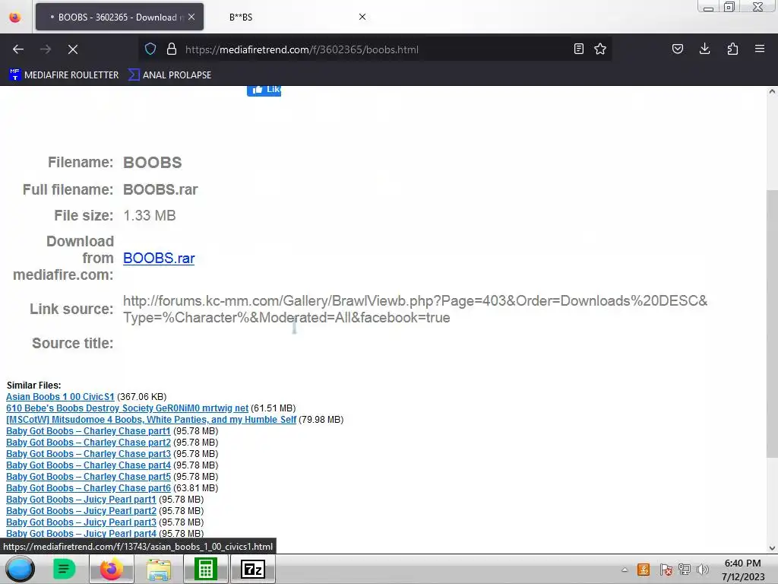View site security padlock info
Image resolution: width=778 pixels, height=584 pixels.
(x=172, y=49)
